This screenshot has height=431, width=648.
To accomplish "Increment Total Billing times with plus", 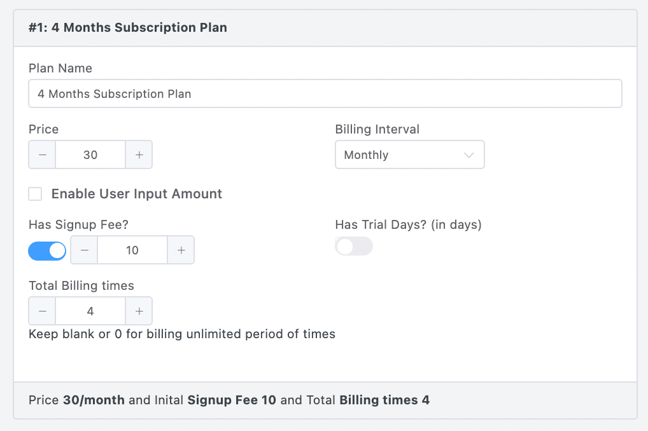I will [x=139, y=311].
